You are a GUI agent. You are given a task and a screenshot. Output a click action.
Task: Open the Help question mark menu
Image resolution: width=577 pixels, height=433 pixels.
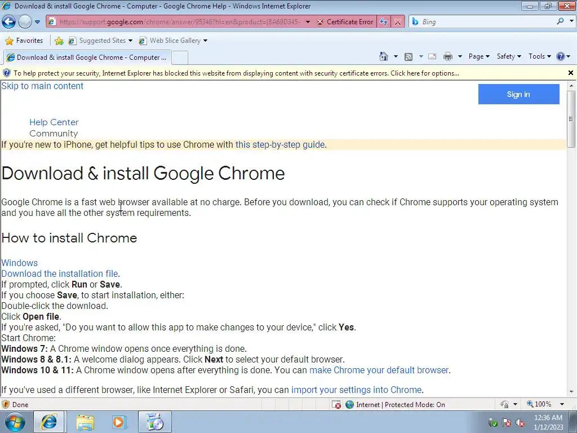[x=563, y=56]
